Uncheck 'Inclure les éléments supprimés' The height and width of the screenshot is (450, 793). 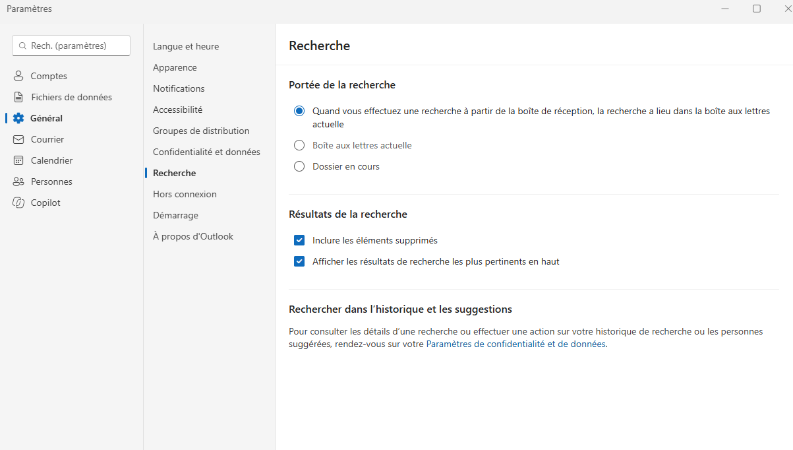click(299, 240)
